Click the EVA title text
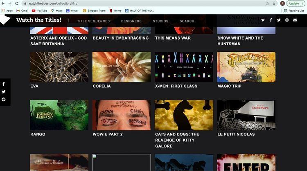 [x=34, y=86]
